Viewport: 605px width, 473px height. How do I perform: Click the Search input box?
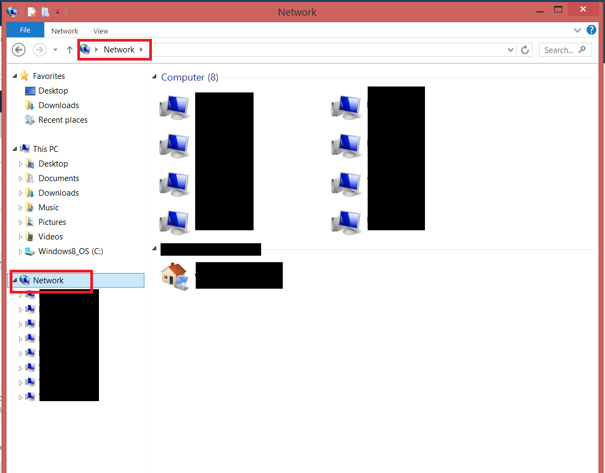click(x=560, y=50)
